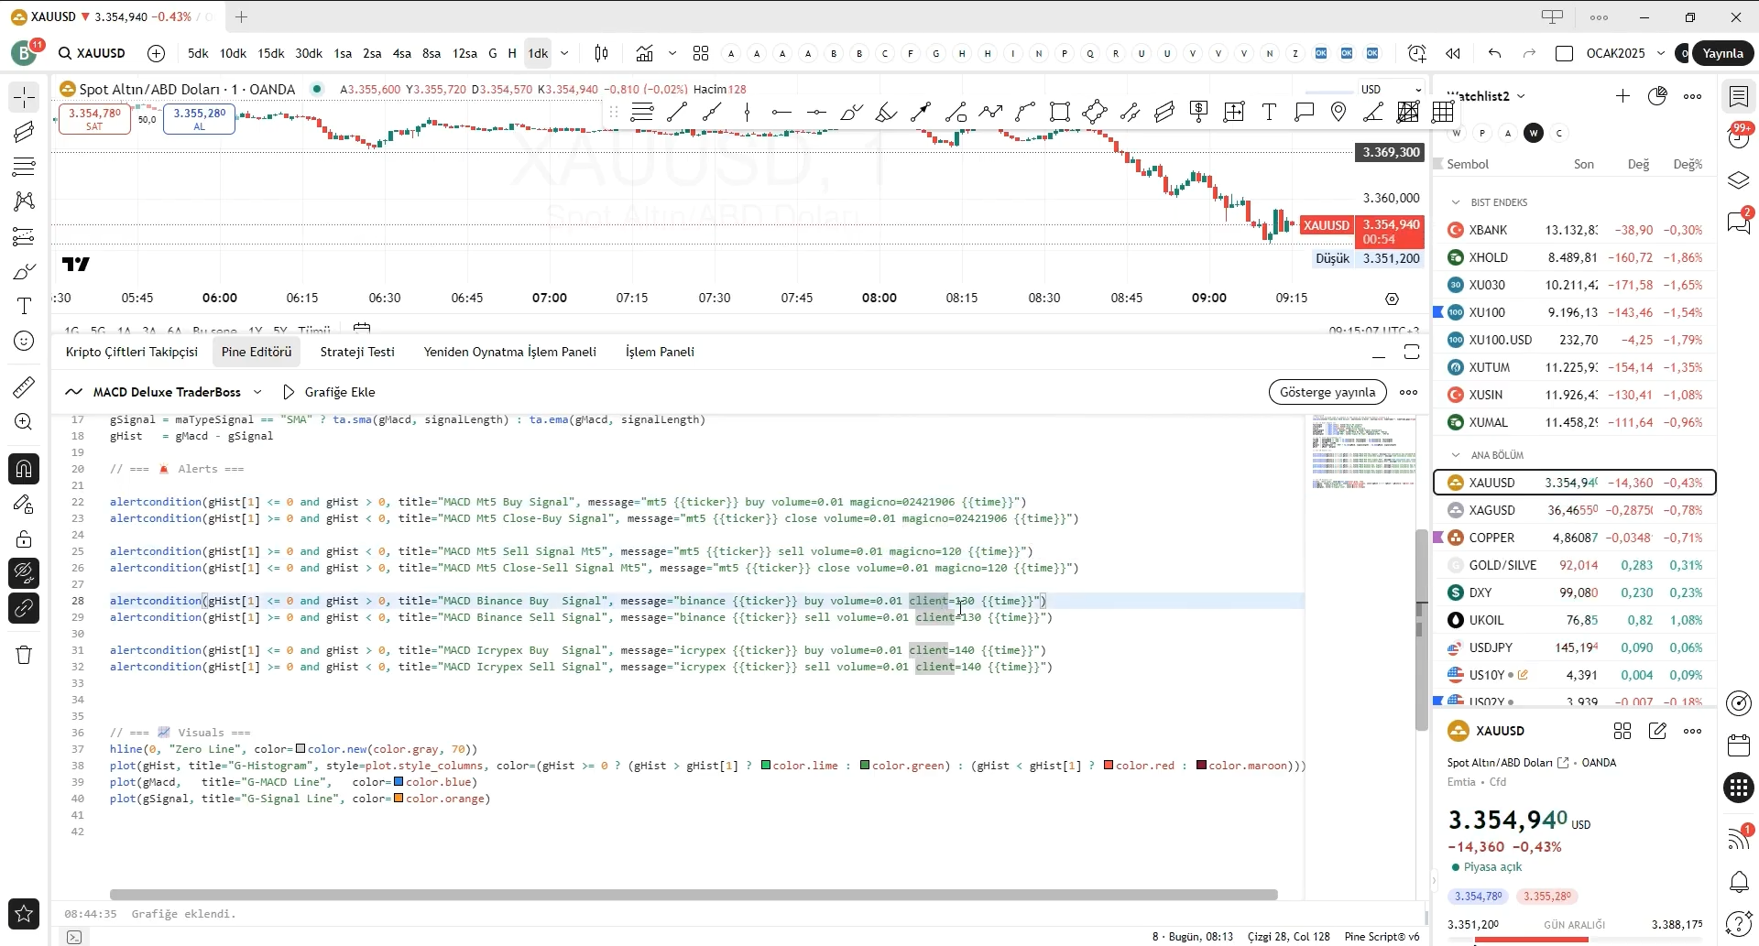Image resolution: width=1759 pixels, height=946 pixels.
Task: Open the help center question mark
Action: click(x=1738, y=924)
